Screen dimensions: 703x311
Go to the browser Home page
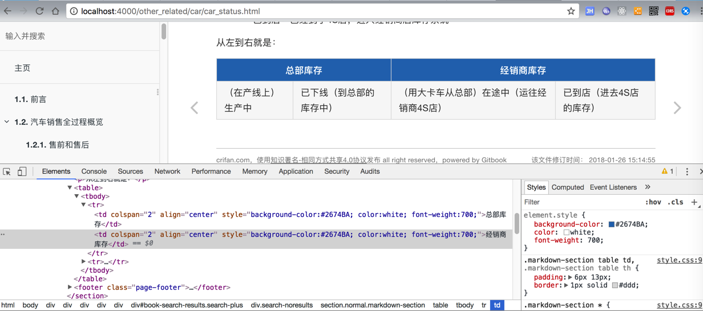coord(55,11)
